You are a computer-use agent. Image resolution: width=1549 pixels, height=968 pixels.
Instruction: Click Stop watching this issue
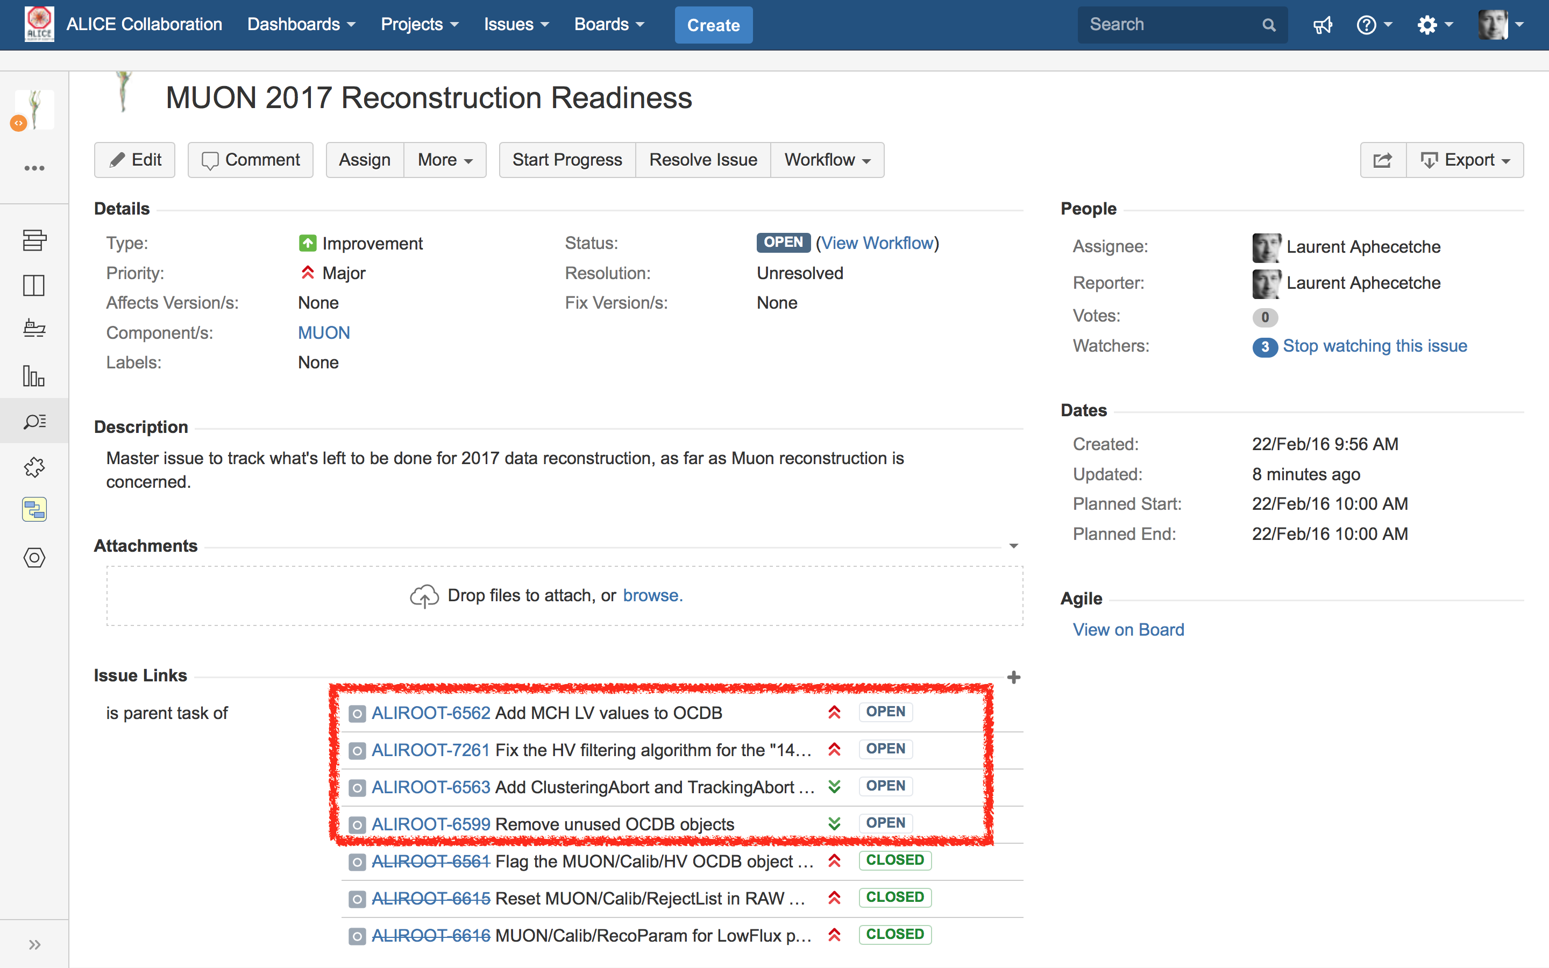[1375, 346]
